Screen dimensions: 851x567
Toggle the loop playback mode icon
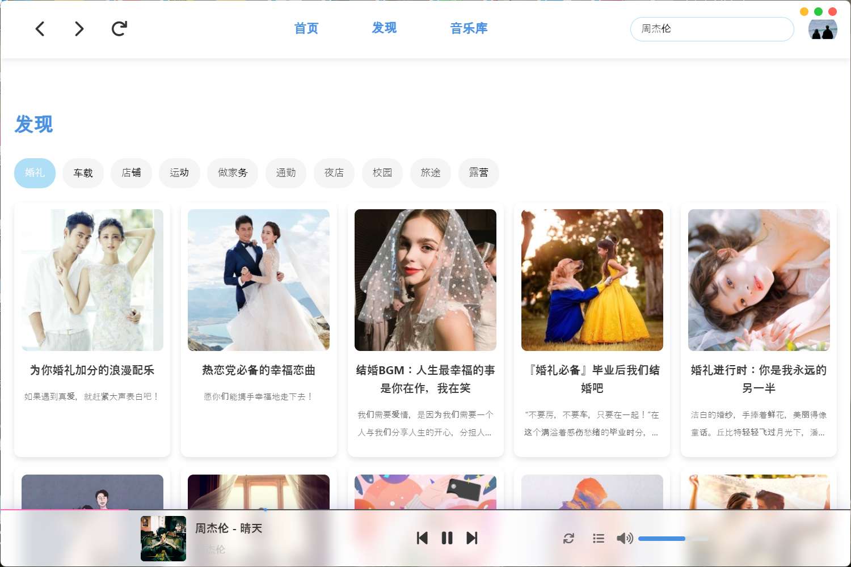pos(568,538)
